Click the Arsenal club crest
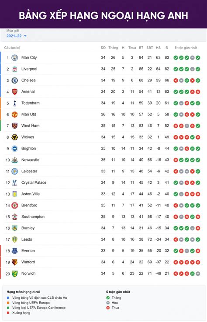207x322 pixels. (x=14, y=91)
